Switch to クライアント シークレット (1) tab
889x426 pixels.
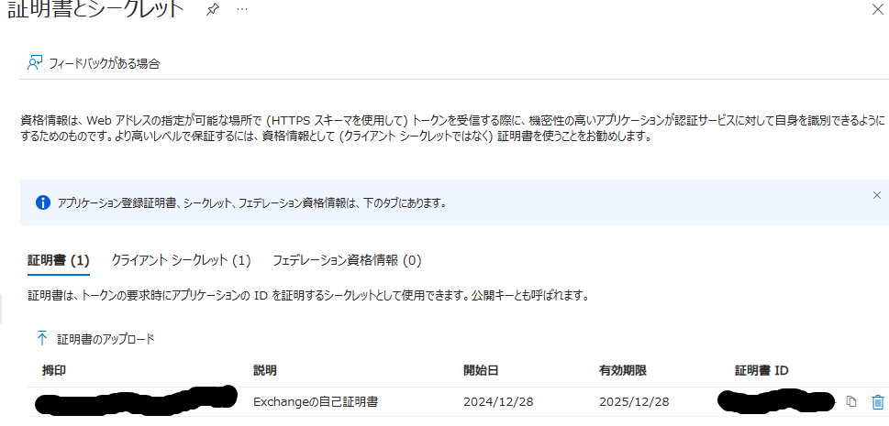pos(181,260)
